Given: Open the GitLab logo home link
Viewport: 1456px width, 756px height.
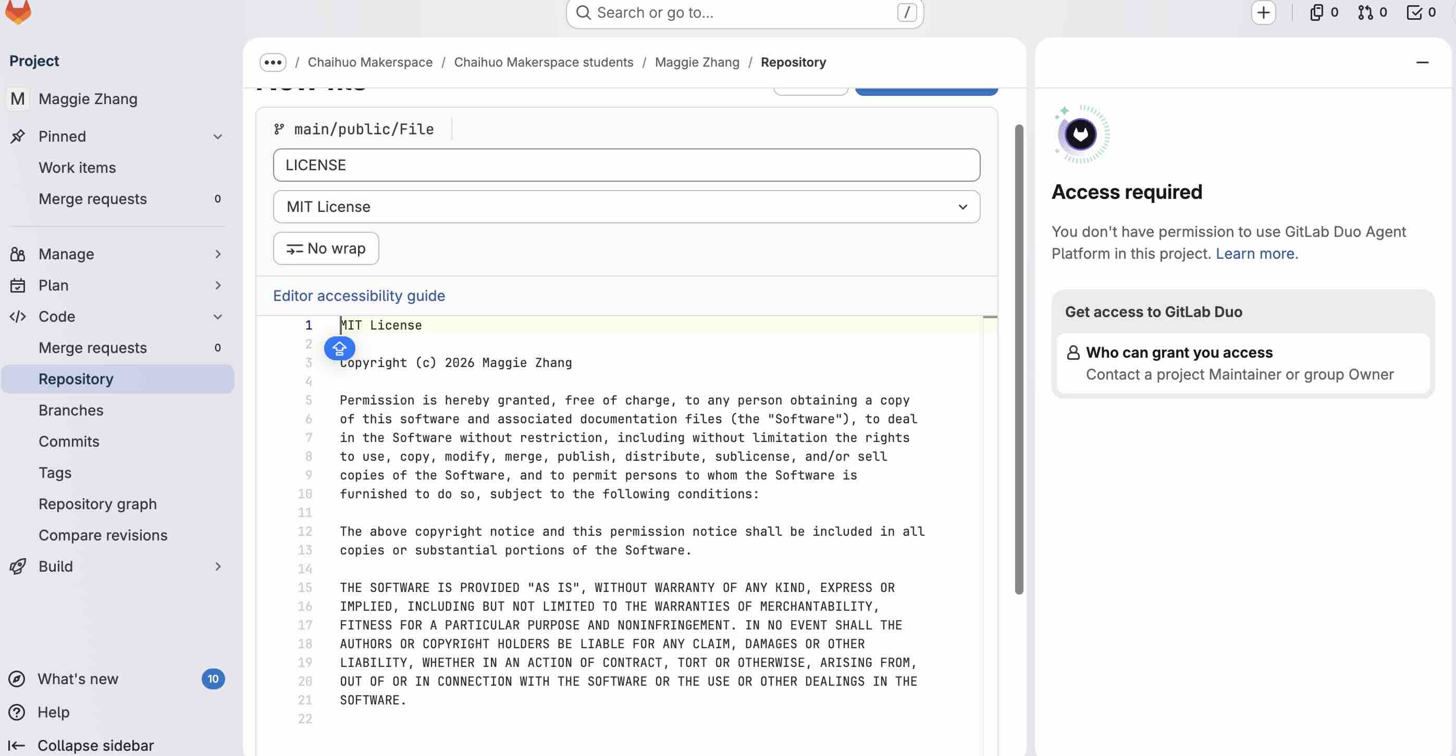Looking at the screenshot, I should tap(18, 11).
